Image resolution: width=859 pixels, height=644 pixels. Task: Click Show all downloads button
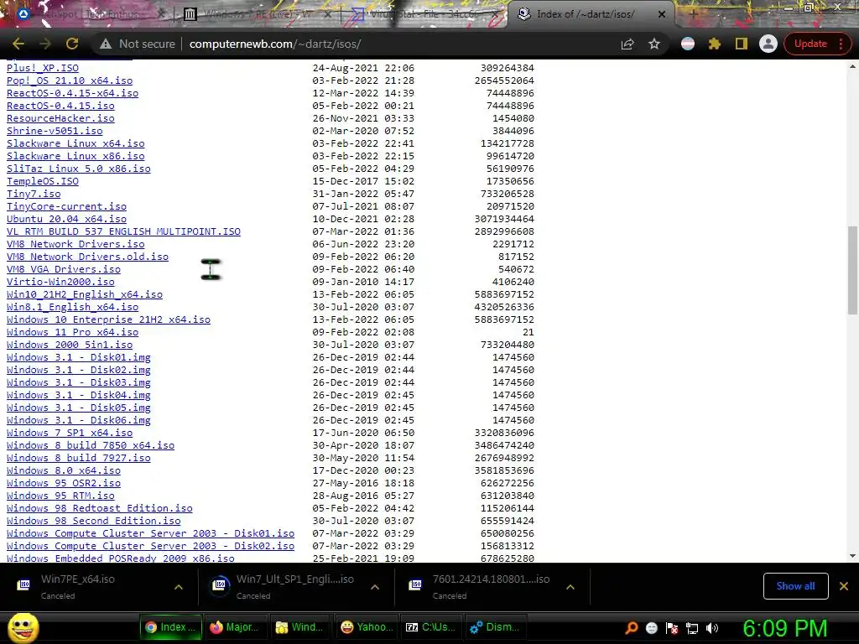(795, 586)
